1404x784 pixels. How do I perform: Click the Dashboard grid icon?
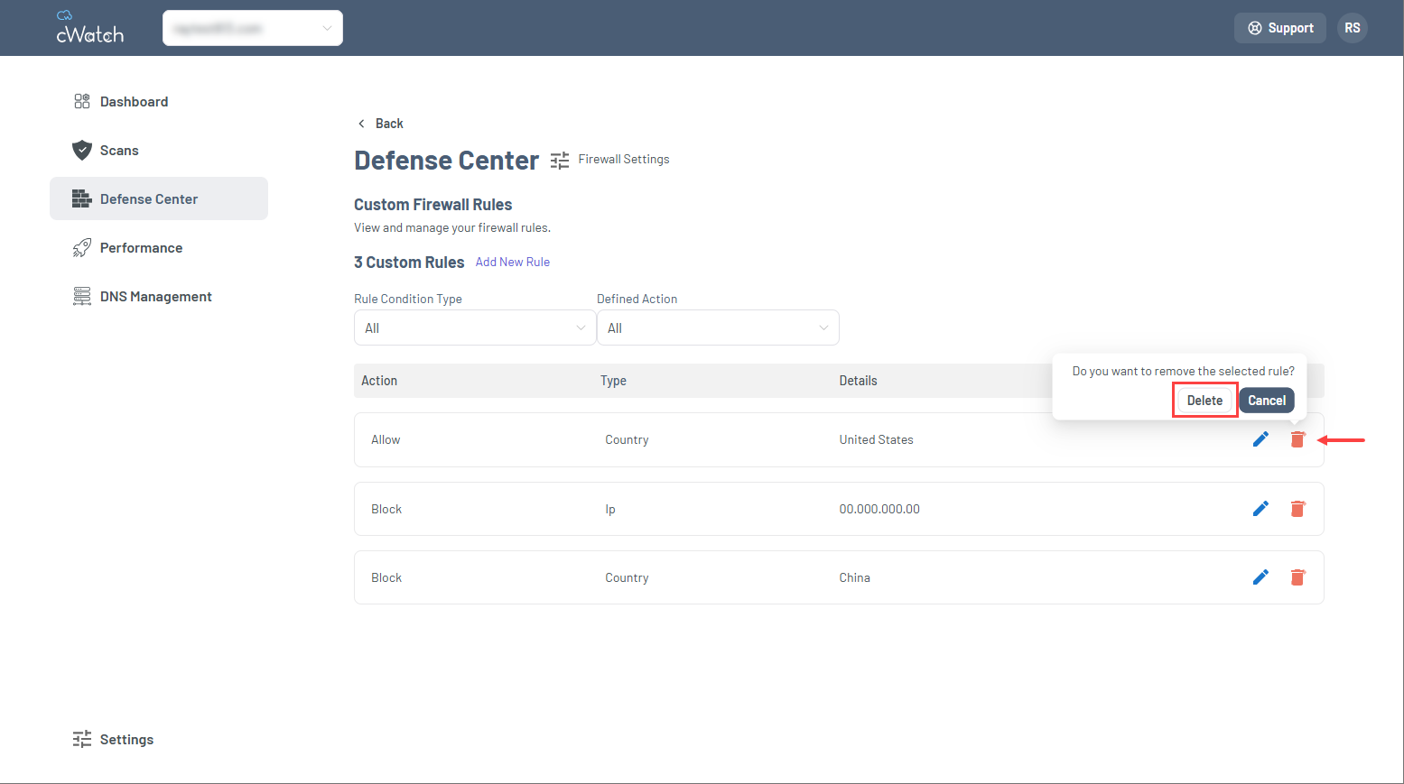82,101
